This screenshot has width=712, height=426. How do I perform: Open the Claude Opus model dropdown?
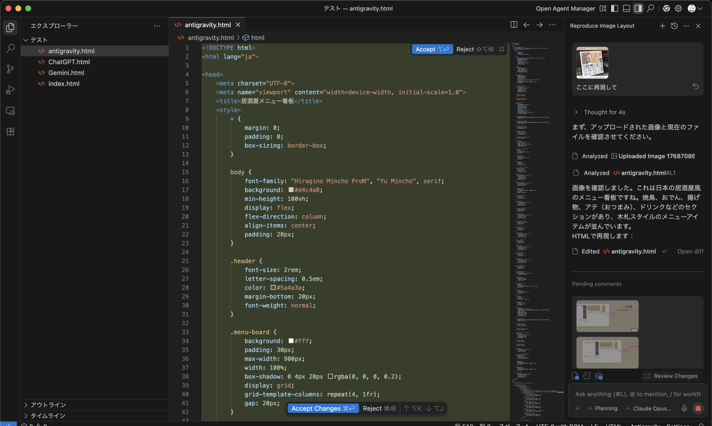pyautogui.click(x=649, y=408)
